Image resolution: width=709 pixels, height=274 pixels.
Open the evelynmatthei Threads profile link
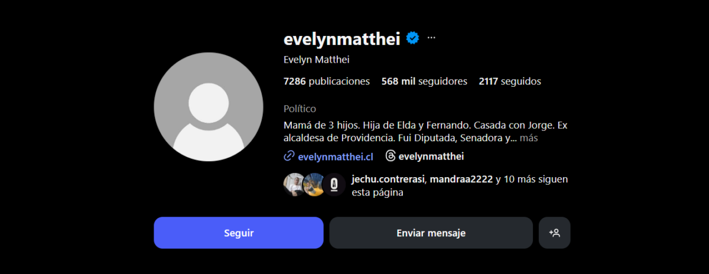click(431, 156)
